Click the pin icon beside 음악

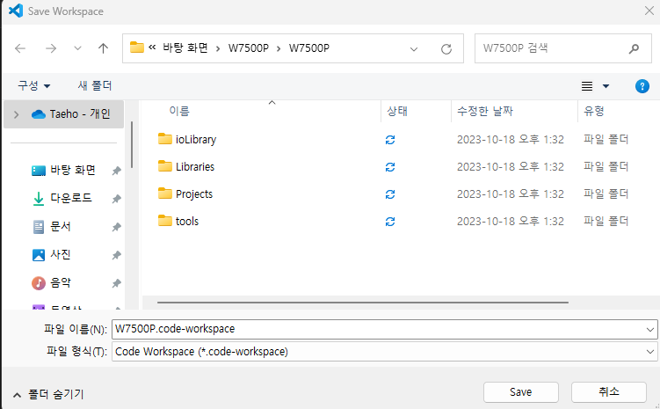tap(117, 283)
